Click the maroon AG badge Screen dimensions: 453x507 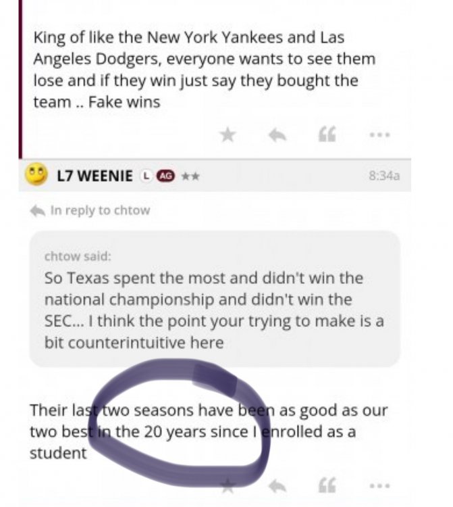click(165, 176)
